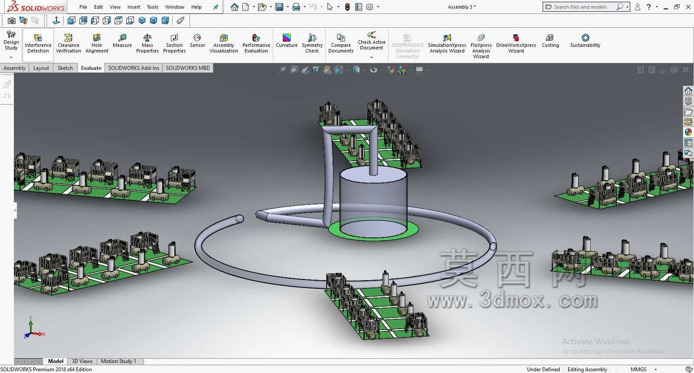The height and width of the screenshot is (373, 694).
Task: Open the File menu
Action: click(x=83, y=7)
